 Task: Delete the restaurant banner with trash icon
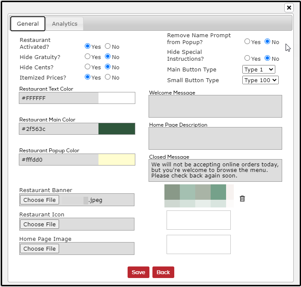point(242,198)
